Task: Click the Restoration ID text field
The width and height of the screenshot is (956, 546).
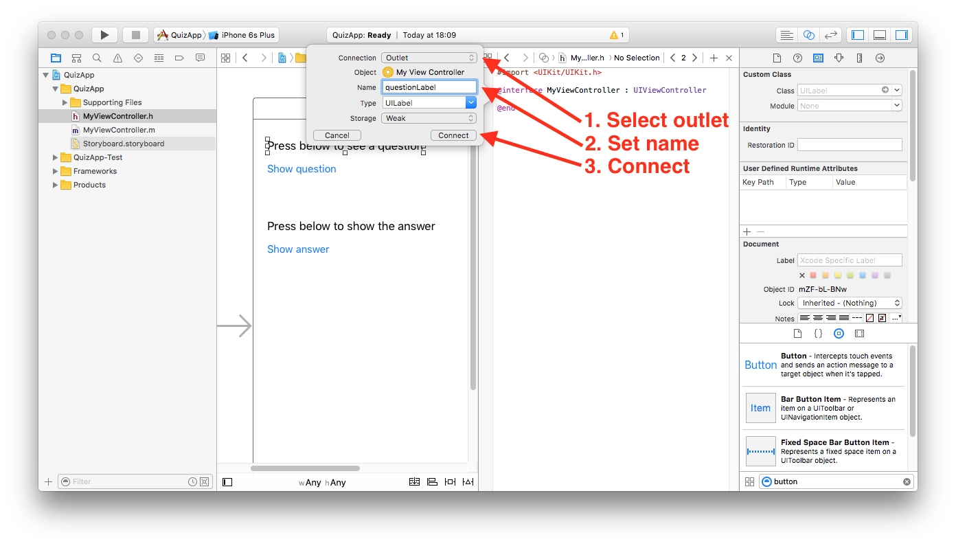Action: pyautogui.click(x=850, y=145)
